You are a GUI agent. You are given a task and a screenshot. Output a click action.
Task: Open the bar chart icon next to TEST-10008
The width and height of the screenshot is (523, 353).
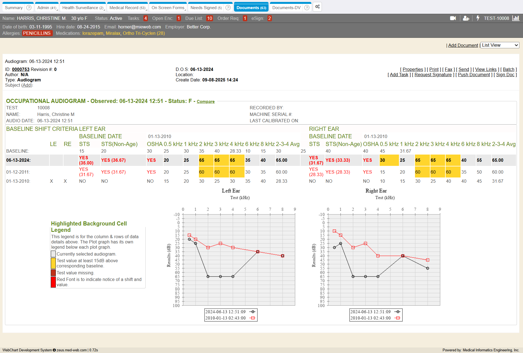[516, 18]
